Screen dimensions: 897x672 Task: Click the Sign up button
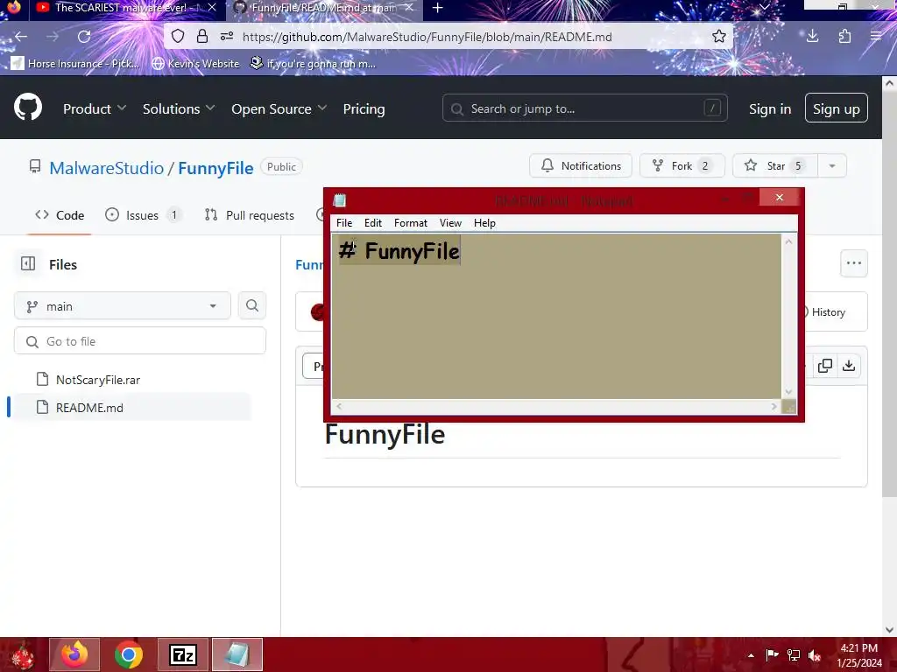[x=837, y=108]
